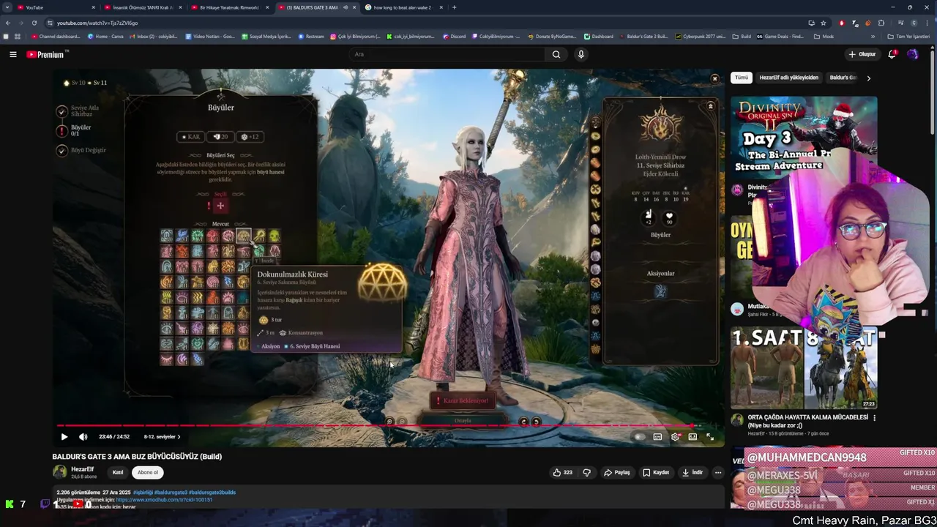Open chapter '8-12. seviyeler' list
Screen dimensions: 937x527
point(162,437)
